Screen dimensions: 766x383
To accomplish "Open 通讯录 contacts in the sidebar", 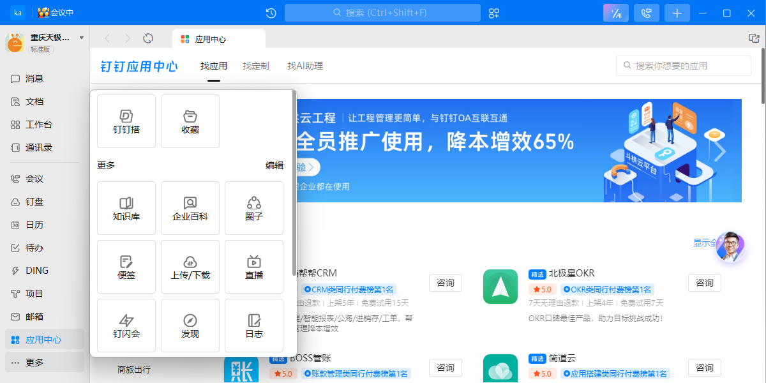I will [45, 147].
